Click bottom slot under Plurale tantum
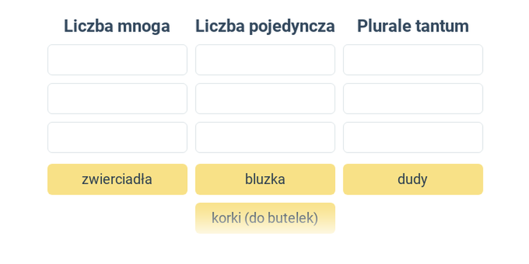This screenshot has width=529, height=264. pyautogui.click(x=413, y=137)
